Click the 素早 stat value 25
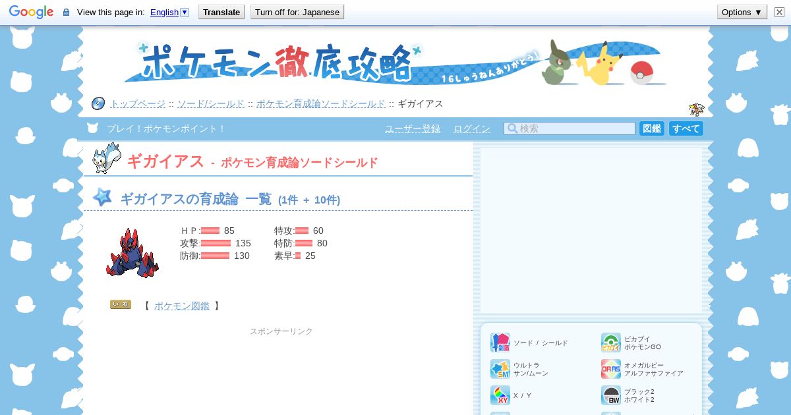 [x=310, y=256]
